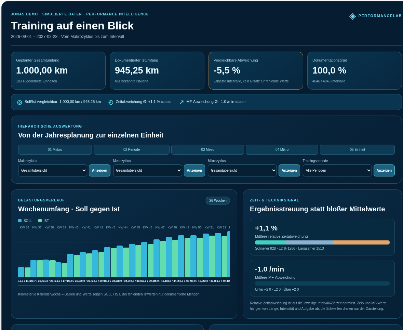Click the target icon beside Soll/Ist vergleichbar
This screenshot has height=330, width=403.
[x=19, y=102]
